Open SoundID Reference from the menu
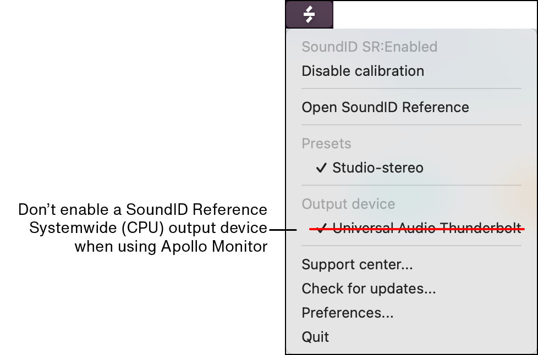538x355 pixels. (x=385, y=107)
